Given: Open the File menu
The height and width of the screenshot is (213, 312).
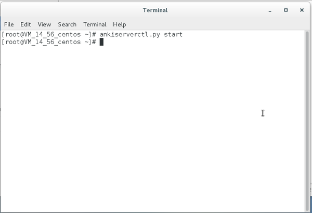Looking at the screenshot, I should coord(9,24).
